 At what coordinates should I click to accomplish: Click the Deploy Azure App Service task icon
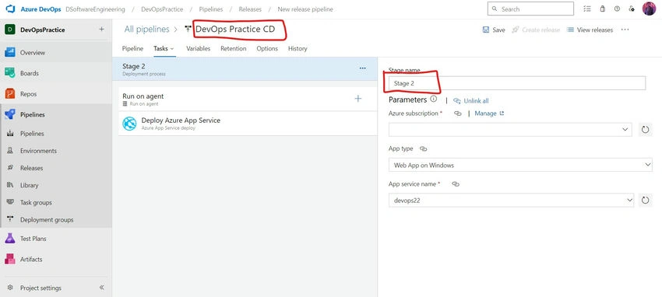pyautogui.click(x=129, y=124)
